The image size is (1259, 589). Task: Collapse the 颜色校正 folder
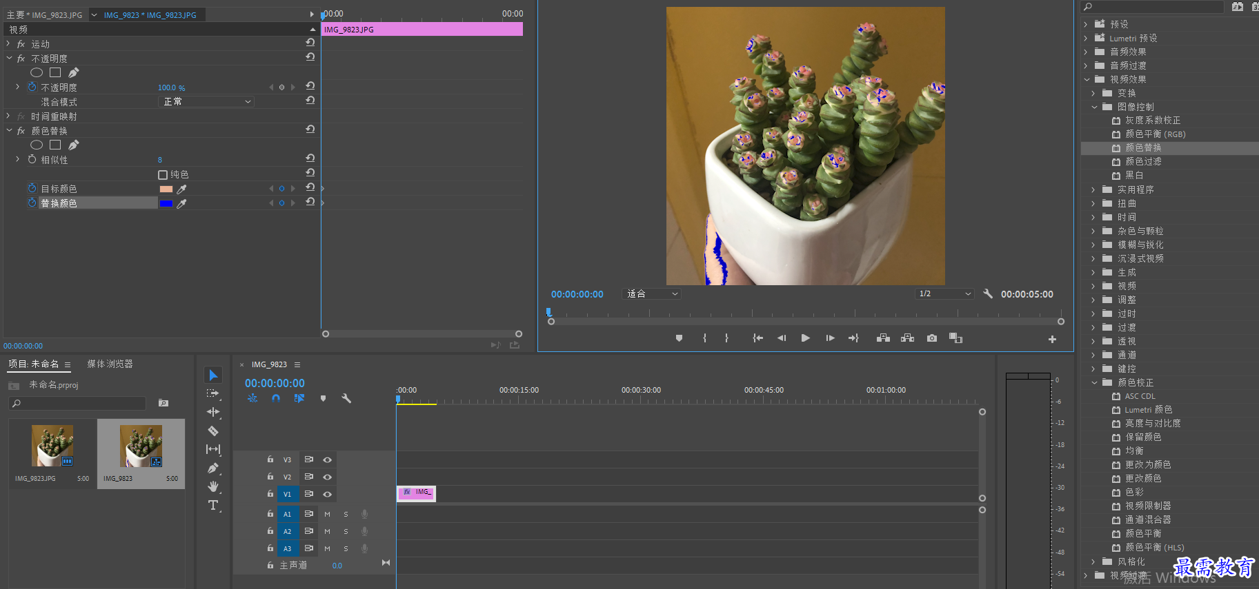pyautogui.click(x=1094, y=382)
